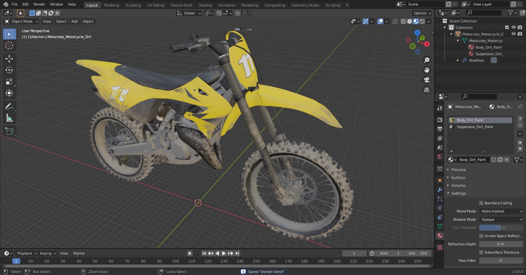526x275 pixels.
Task: Open the Scene properties tab
Action: [x=440, y=148]
